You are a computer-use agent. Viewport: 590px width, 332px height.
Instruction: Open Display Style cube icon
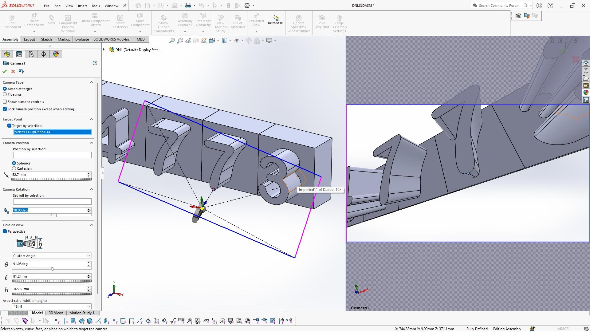[x=225, y=41]
